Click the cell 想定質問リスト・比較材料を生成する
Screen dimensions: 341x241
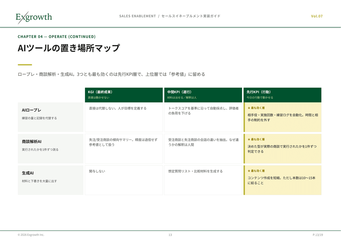[203, 180]
